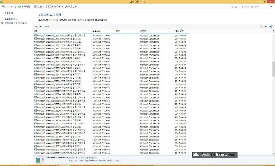Select the KB3097992 security update row name

[61, 91]
